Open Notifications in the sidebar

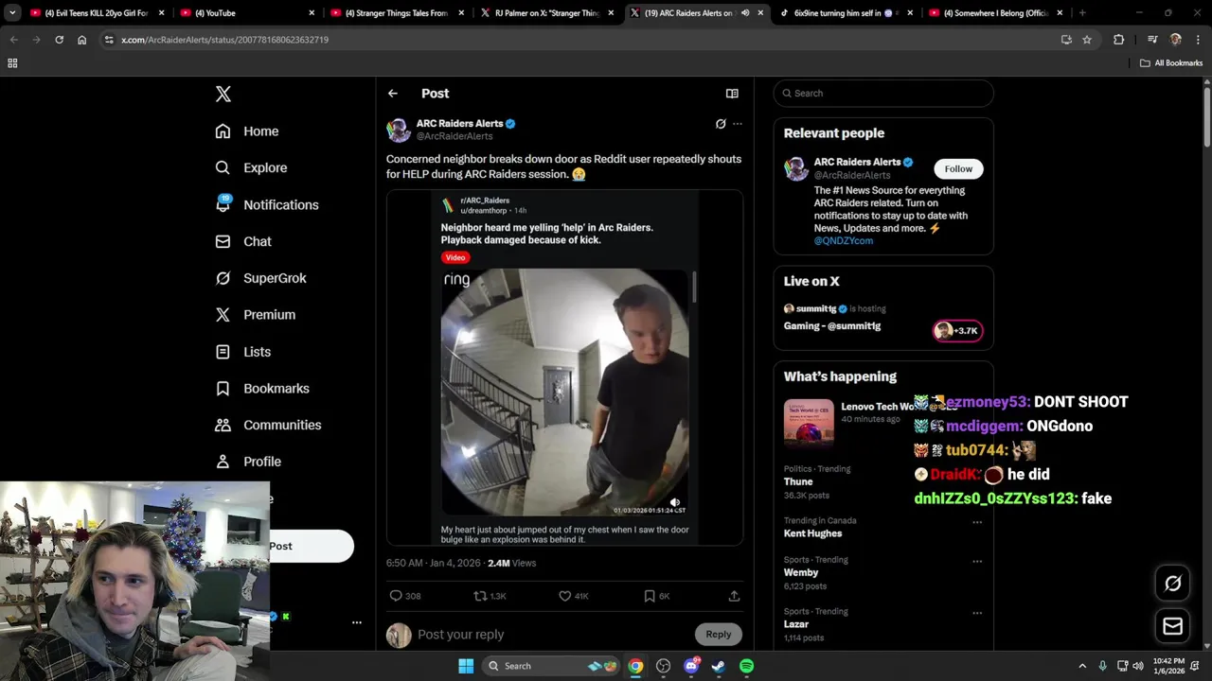point(267,204)
